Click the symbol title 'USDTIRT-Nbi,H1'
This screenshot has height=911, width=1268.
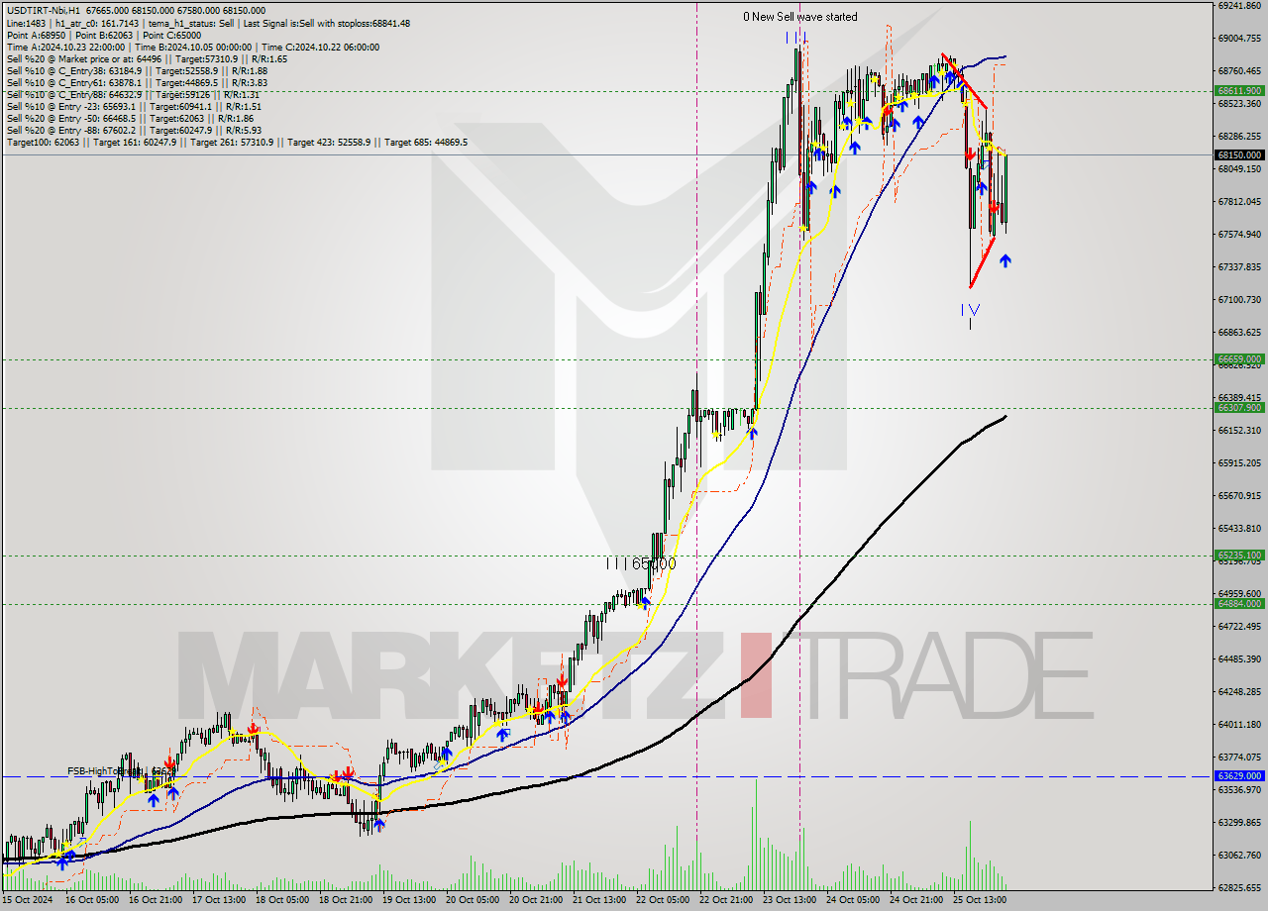[x=45, y=11]
